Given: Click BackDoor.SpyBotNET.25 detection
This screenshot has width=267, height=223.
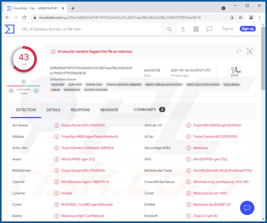Looking at the screenshot, I should pyautogui.click(x=212, y=204).
